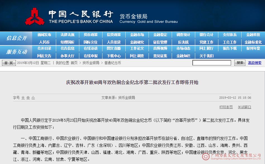Select large font size 大
The image size is (265, 164).
[x=23, y=98]
